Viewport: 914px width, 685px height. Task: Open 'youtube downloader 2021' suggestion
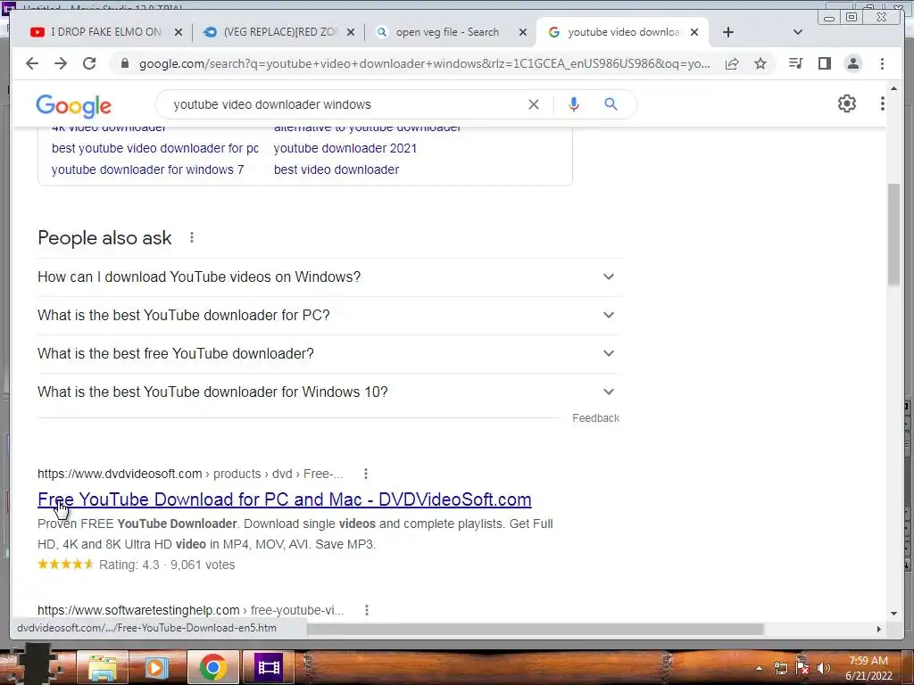[345, 148]
